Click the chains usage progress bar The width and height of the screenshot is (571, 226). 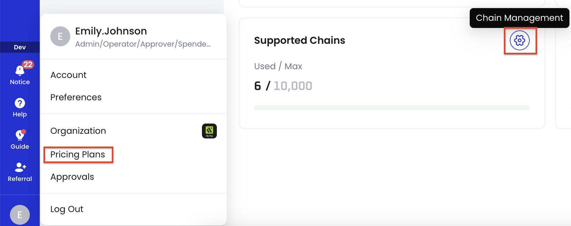(x=392, y=107)
